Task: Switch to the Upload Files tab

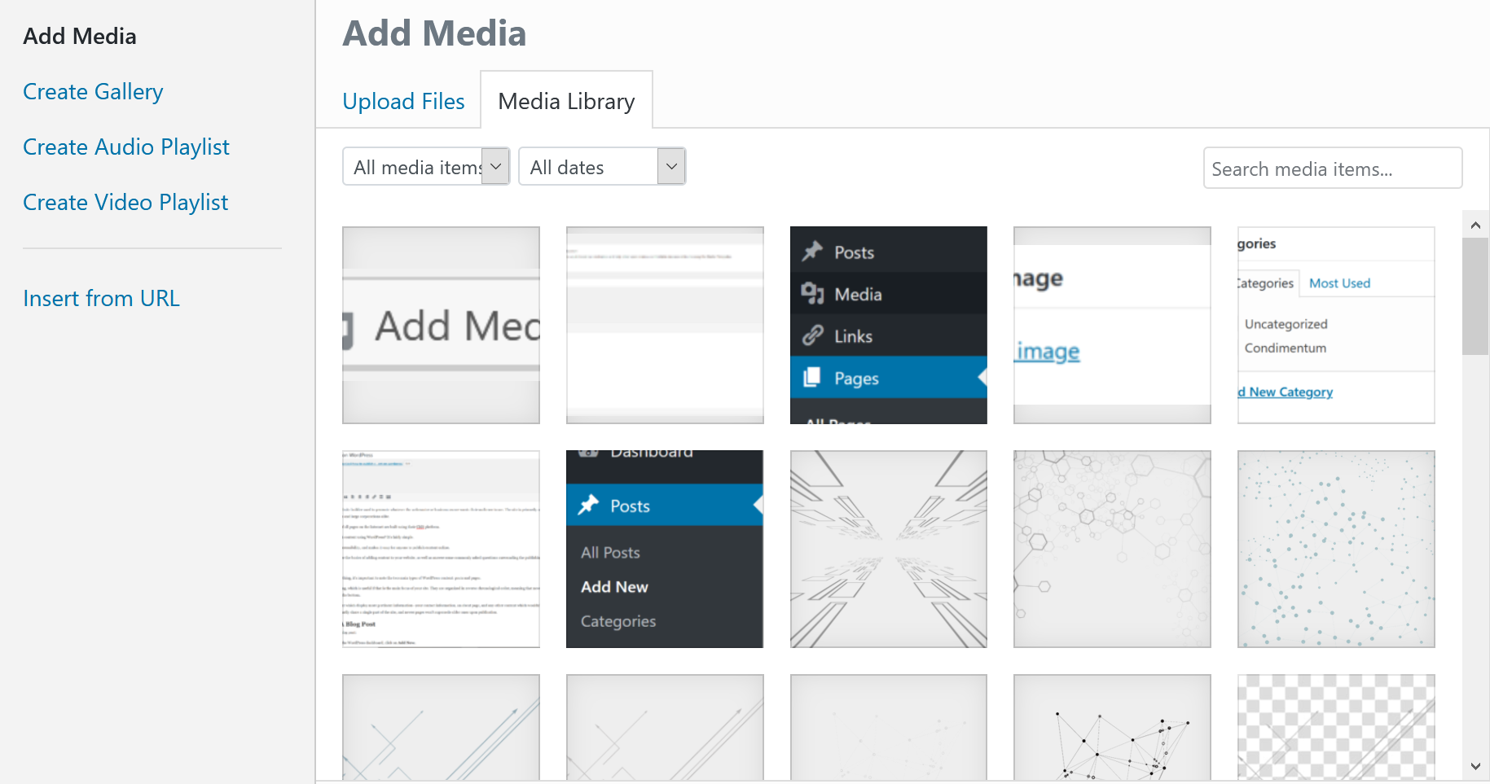Action: (403, 101)
